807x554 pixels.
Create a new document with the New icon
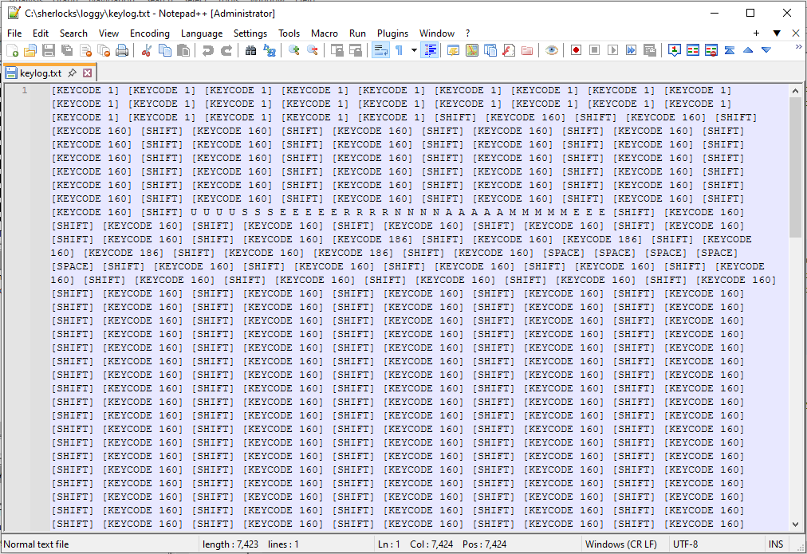[12, 50]
